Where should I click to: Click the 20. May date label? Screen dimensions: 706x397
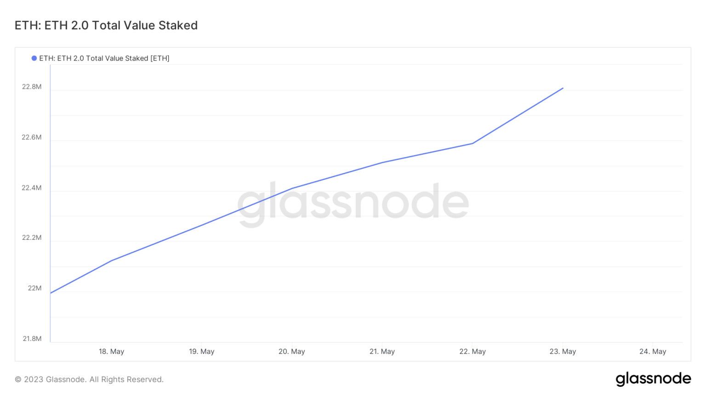[x=292, y=352]
